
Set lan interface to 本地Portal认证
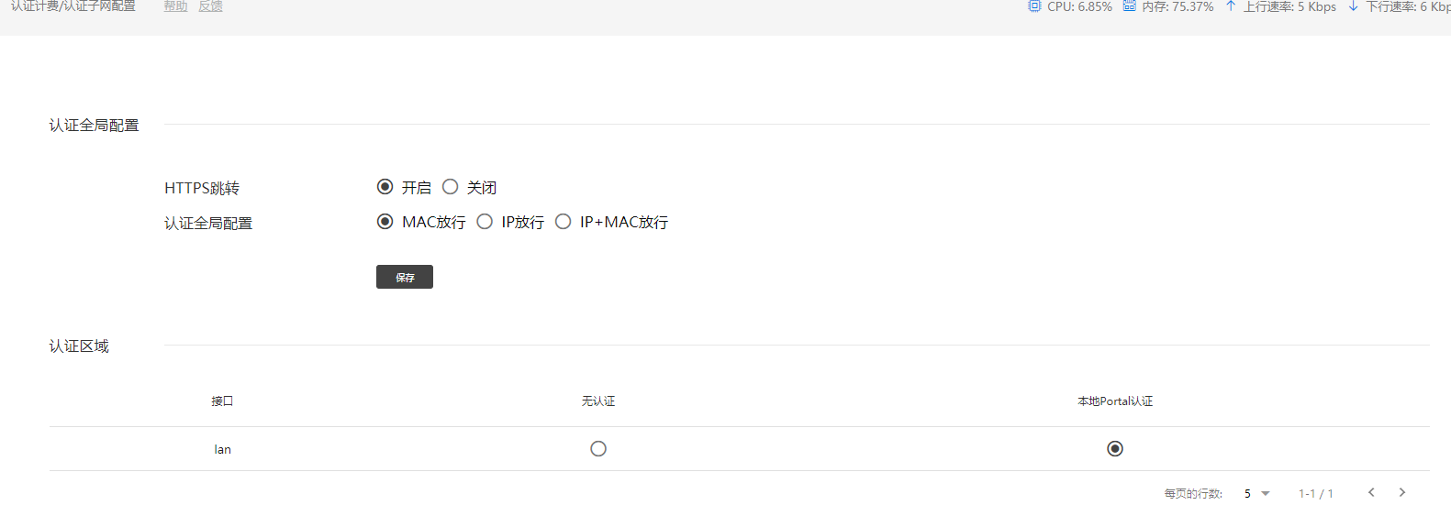tap(1115, 449)
